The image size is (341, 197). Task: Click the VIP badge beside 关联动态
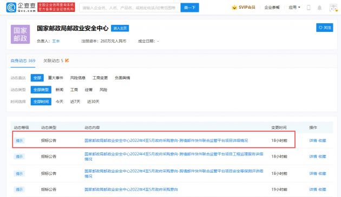click(67, 60)
